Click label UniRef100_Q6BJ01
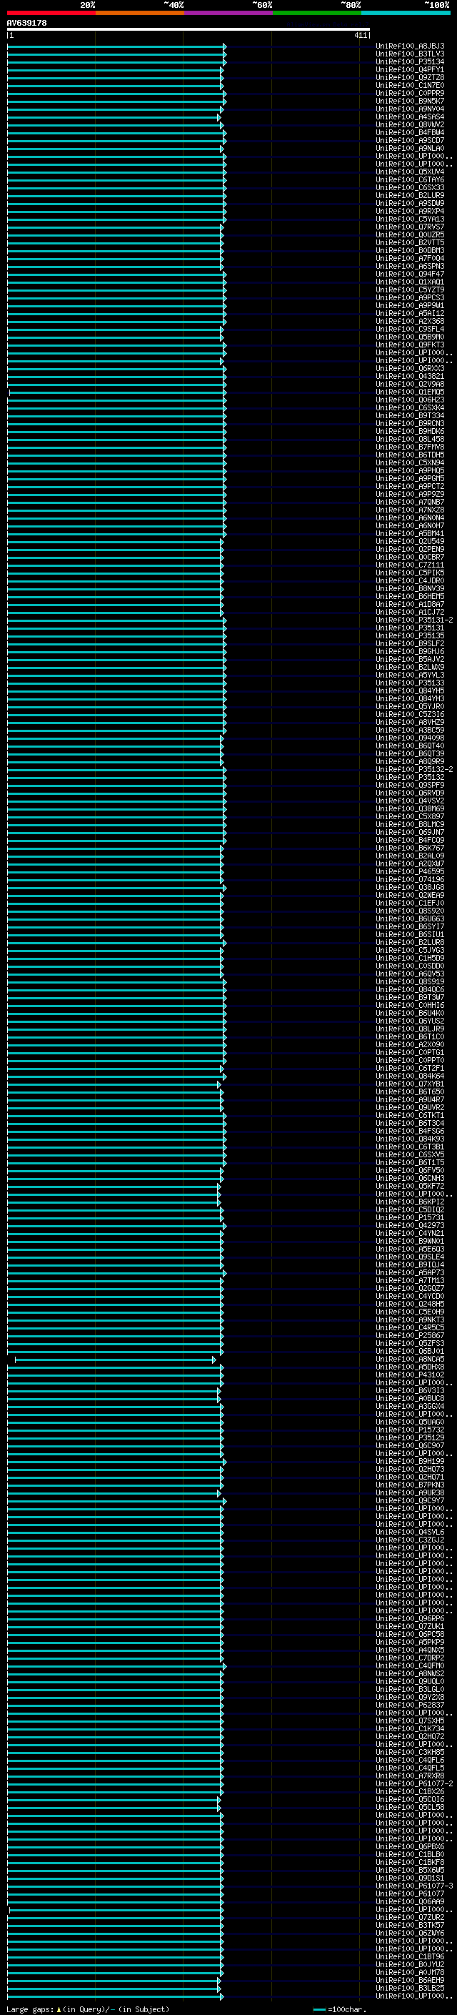Viewport: 457px width, 2015px height. pos(410,1351)
